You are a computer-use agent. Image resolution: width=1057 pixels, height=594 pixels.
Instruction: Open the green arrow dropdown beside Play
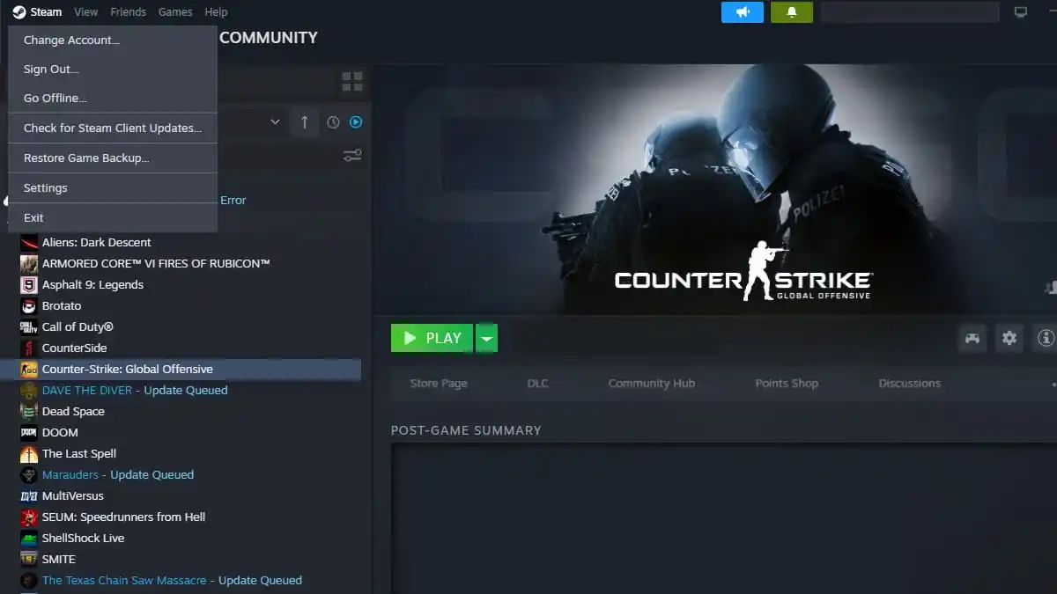pos(486,338)
